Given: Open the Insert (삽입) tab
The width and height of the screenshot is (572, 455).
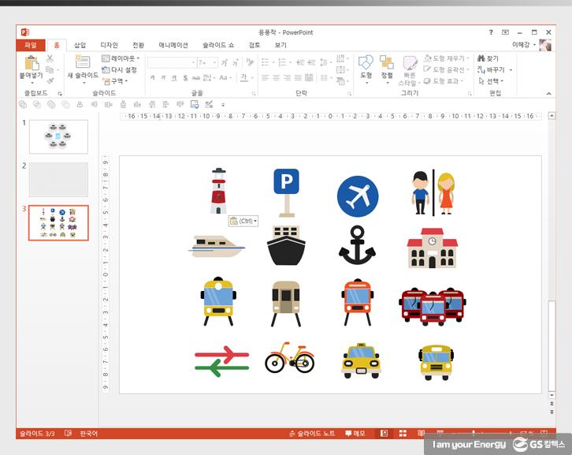Looking at the screenshot, I should [80, 45].
